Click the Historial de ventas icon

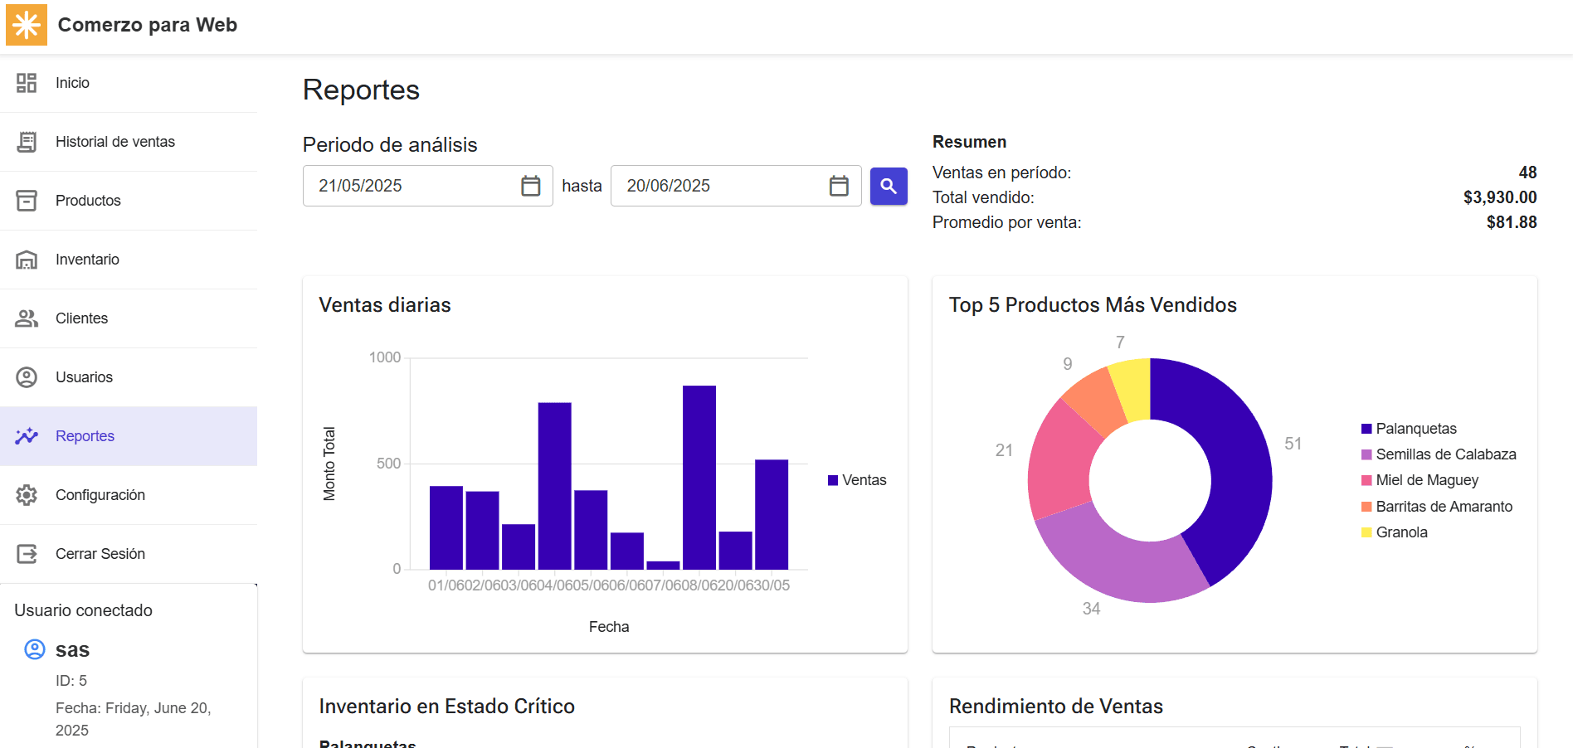pyautogui.click(x=27, y=142)
